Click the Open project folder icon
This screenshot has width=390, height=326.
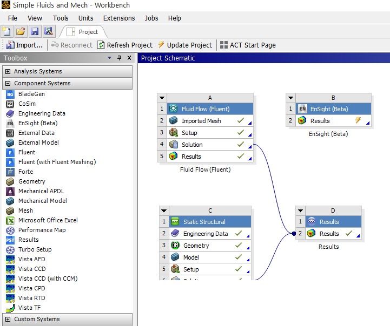coord(21,31)
